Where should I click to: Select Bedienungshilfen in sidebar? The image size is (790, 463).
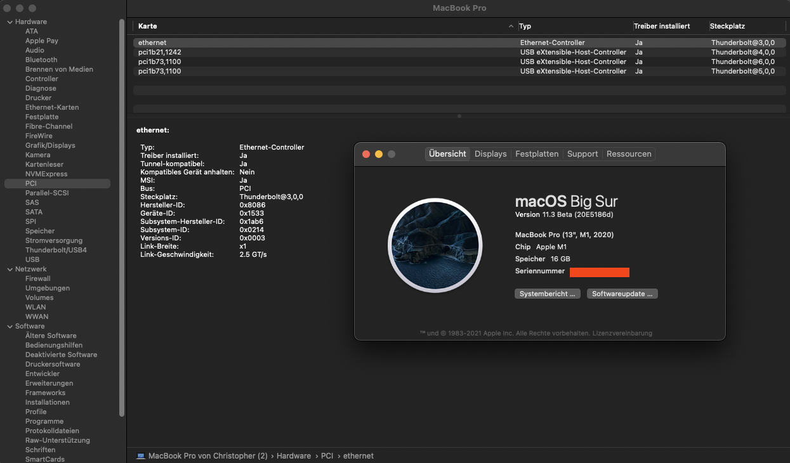[x=54, y=345]
